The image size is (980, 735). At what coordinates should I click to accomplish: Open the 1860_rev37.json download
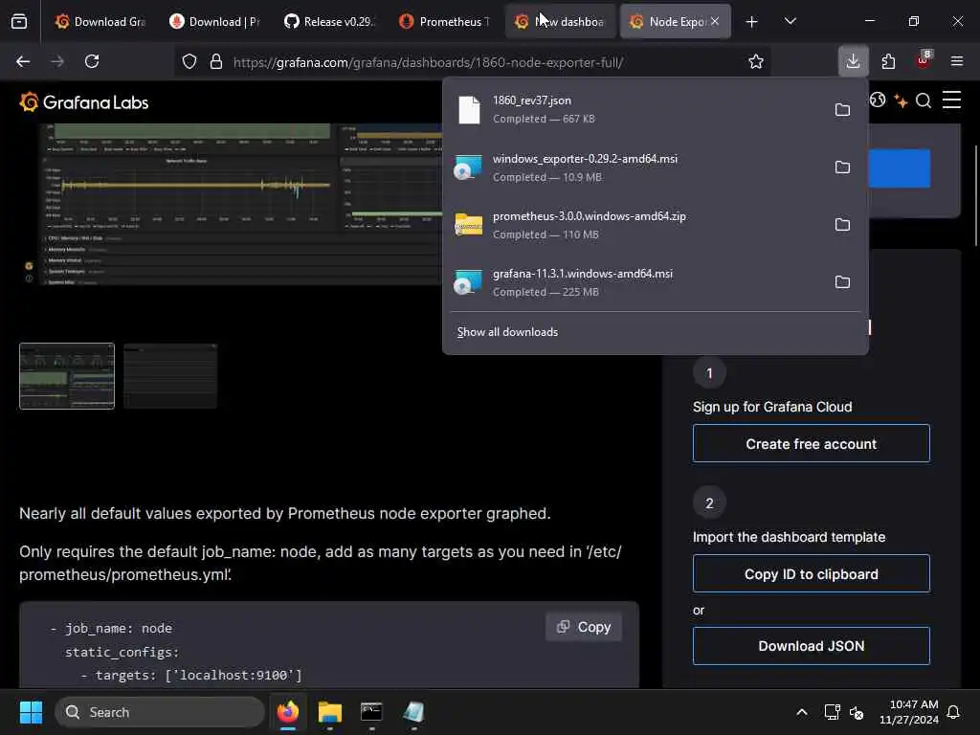(x=635, y=109)
